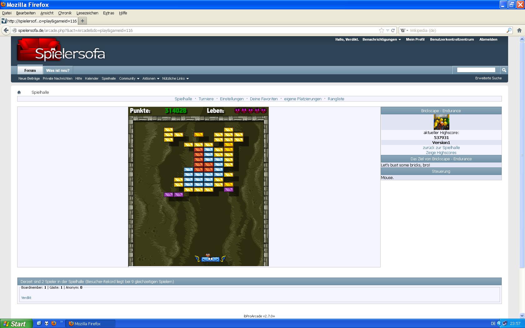Open a new tab with plus button
The width and height of the screenshot is (525, 328).
click(82, 21)
